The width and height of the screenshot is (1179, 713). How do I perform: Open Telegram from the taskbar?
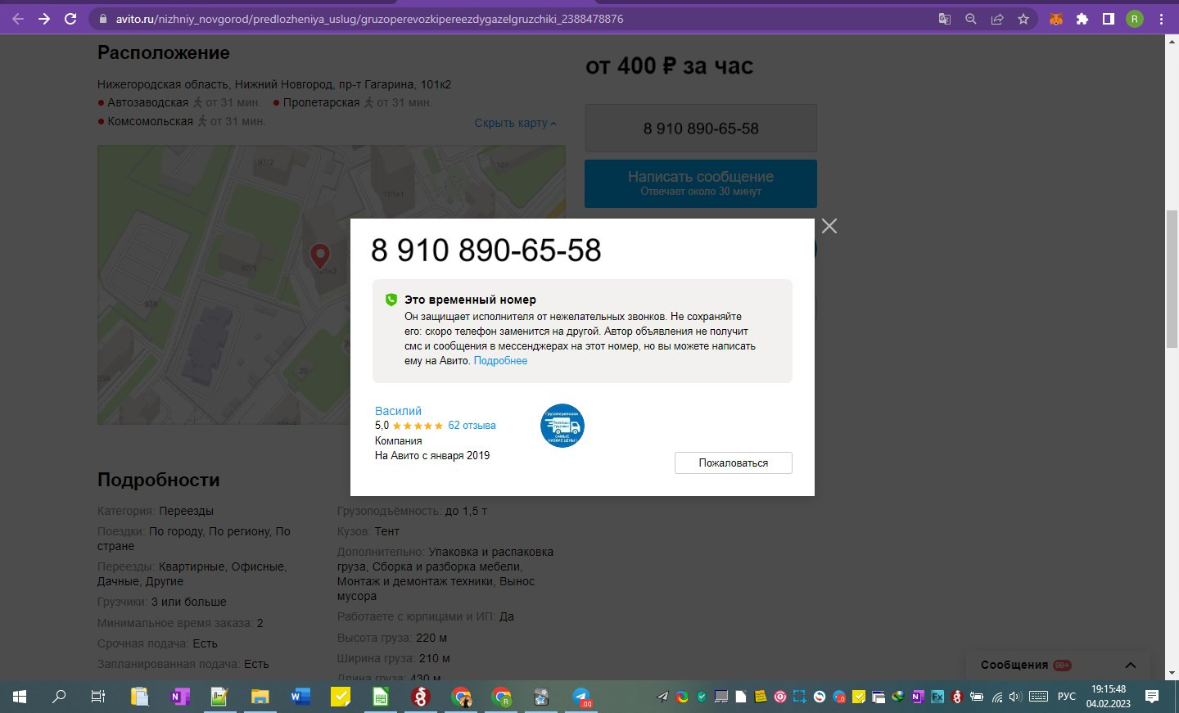tap(581, 697)
